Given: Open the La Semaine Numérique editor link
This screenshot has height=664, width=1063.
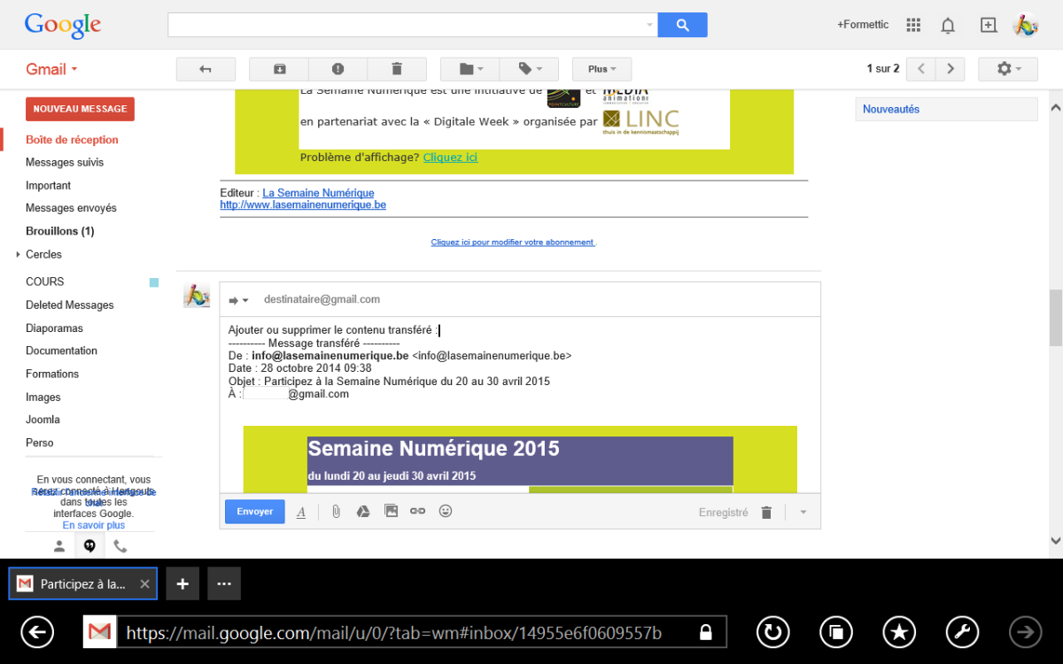Looking at the screenshot, I should click(318, 193).
